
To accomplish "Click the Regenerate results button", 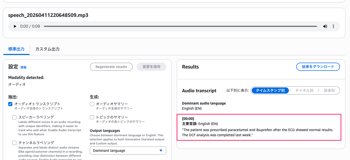I will (x=111, y=67).
